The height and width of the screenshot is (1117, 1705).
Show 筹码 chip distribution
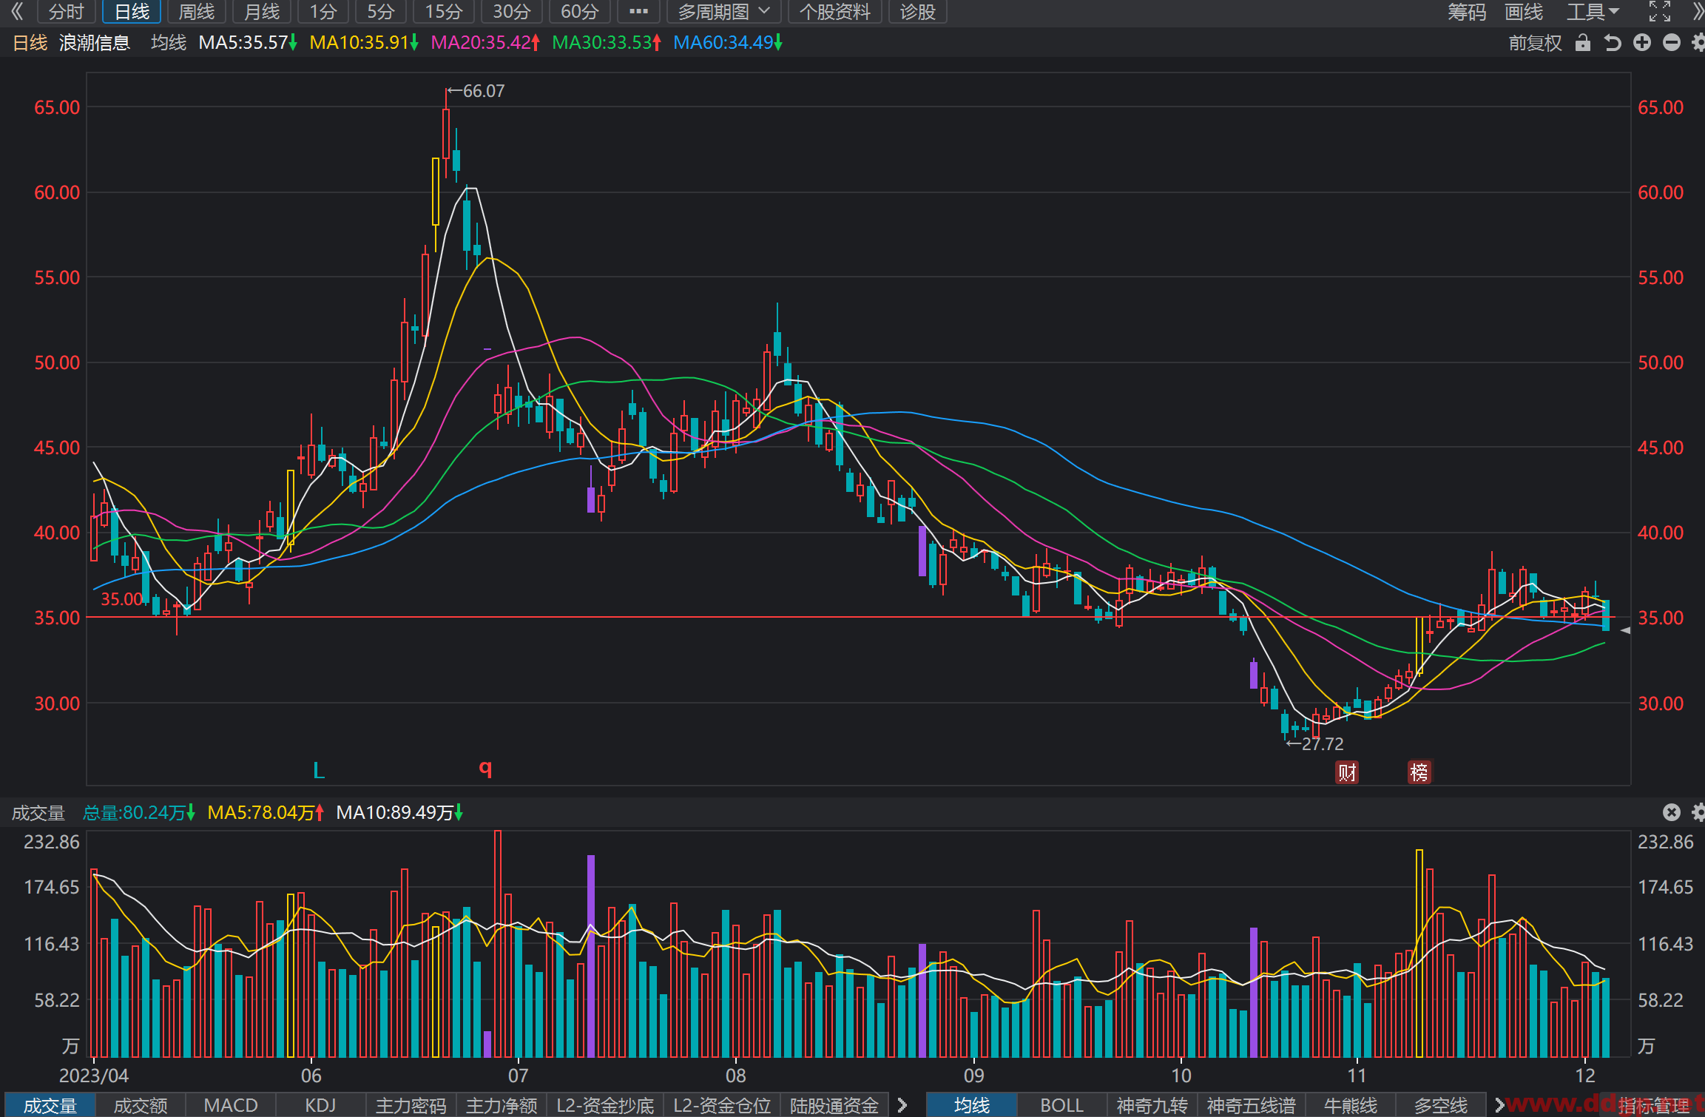click(1466, 11)
